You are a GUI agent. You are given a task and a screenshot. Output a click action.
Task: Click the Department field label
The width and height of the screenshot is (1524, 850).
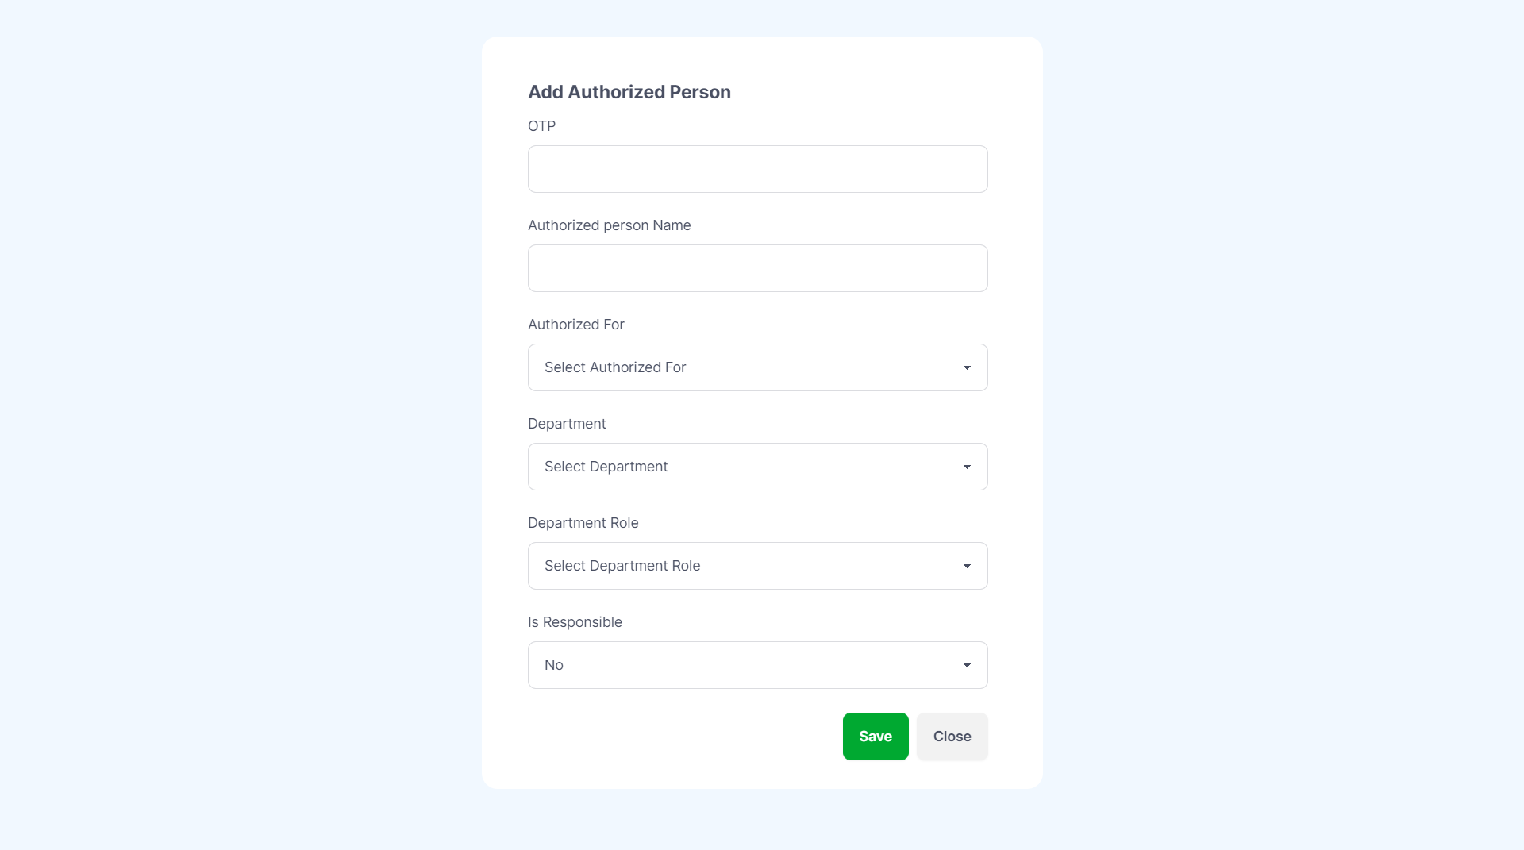click(x=567, y=423)
